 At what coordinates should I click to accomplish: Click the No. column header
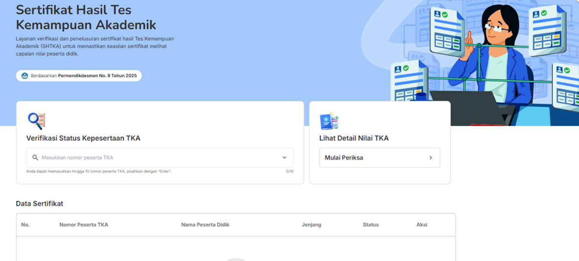tap(25, 225)
